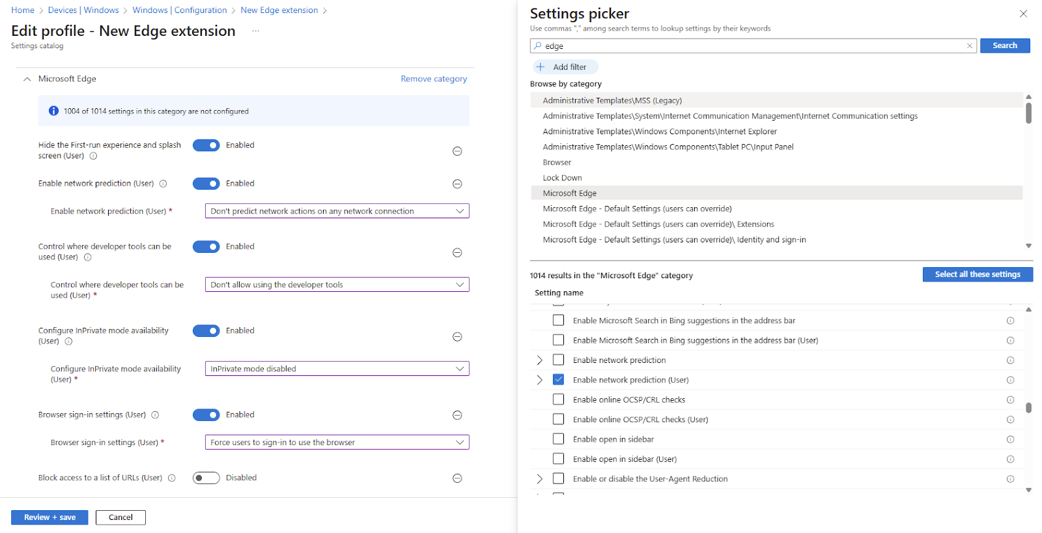Toggle Browser sign-in settings switch

tap(206, 415)
